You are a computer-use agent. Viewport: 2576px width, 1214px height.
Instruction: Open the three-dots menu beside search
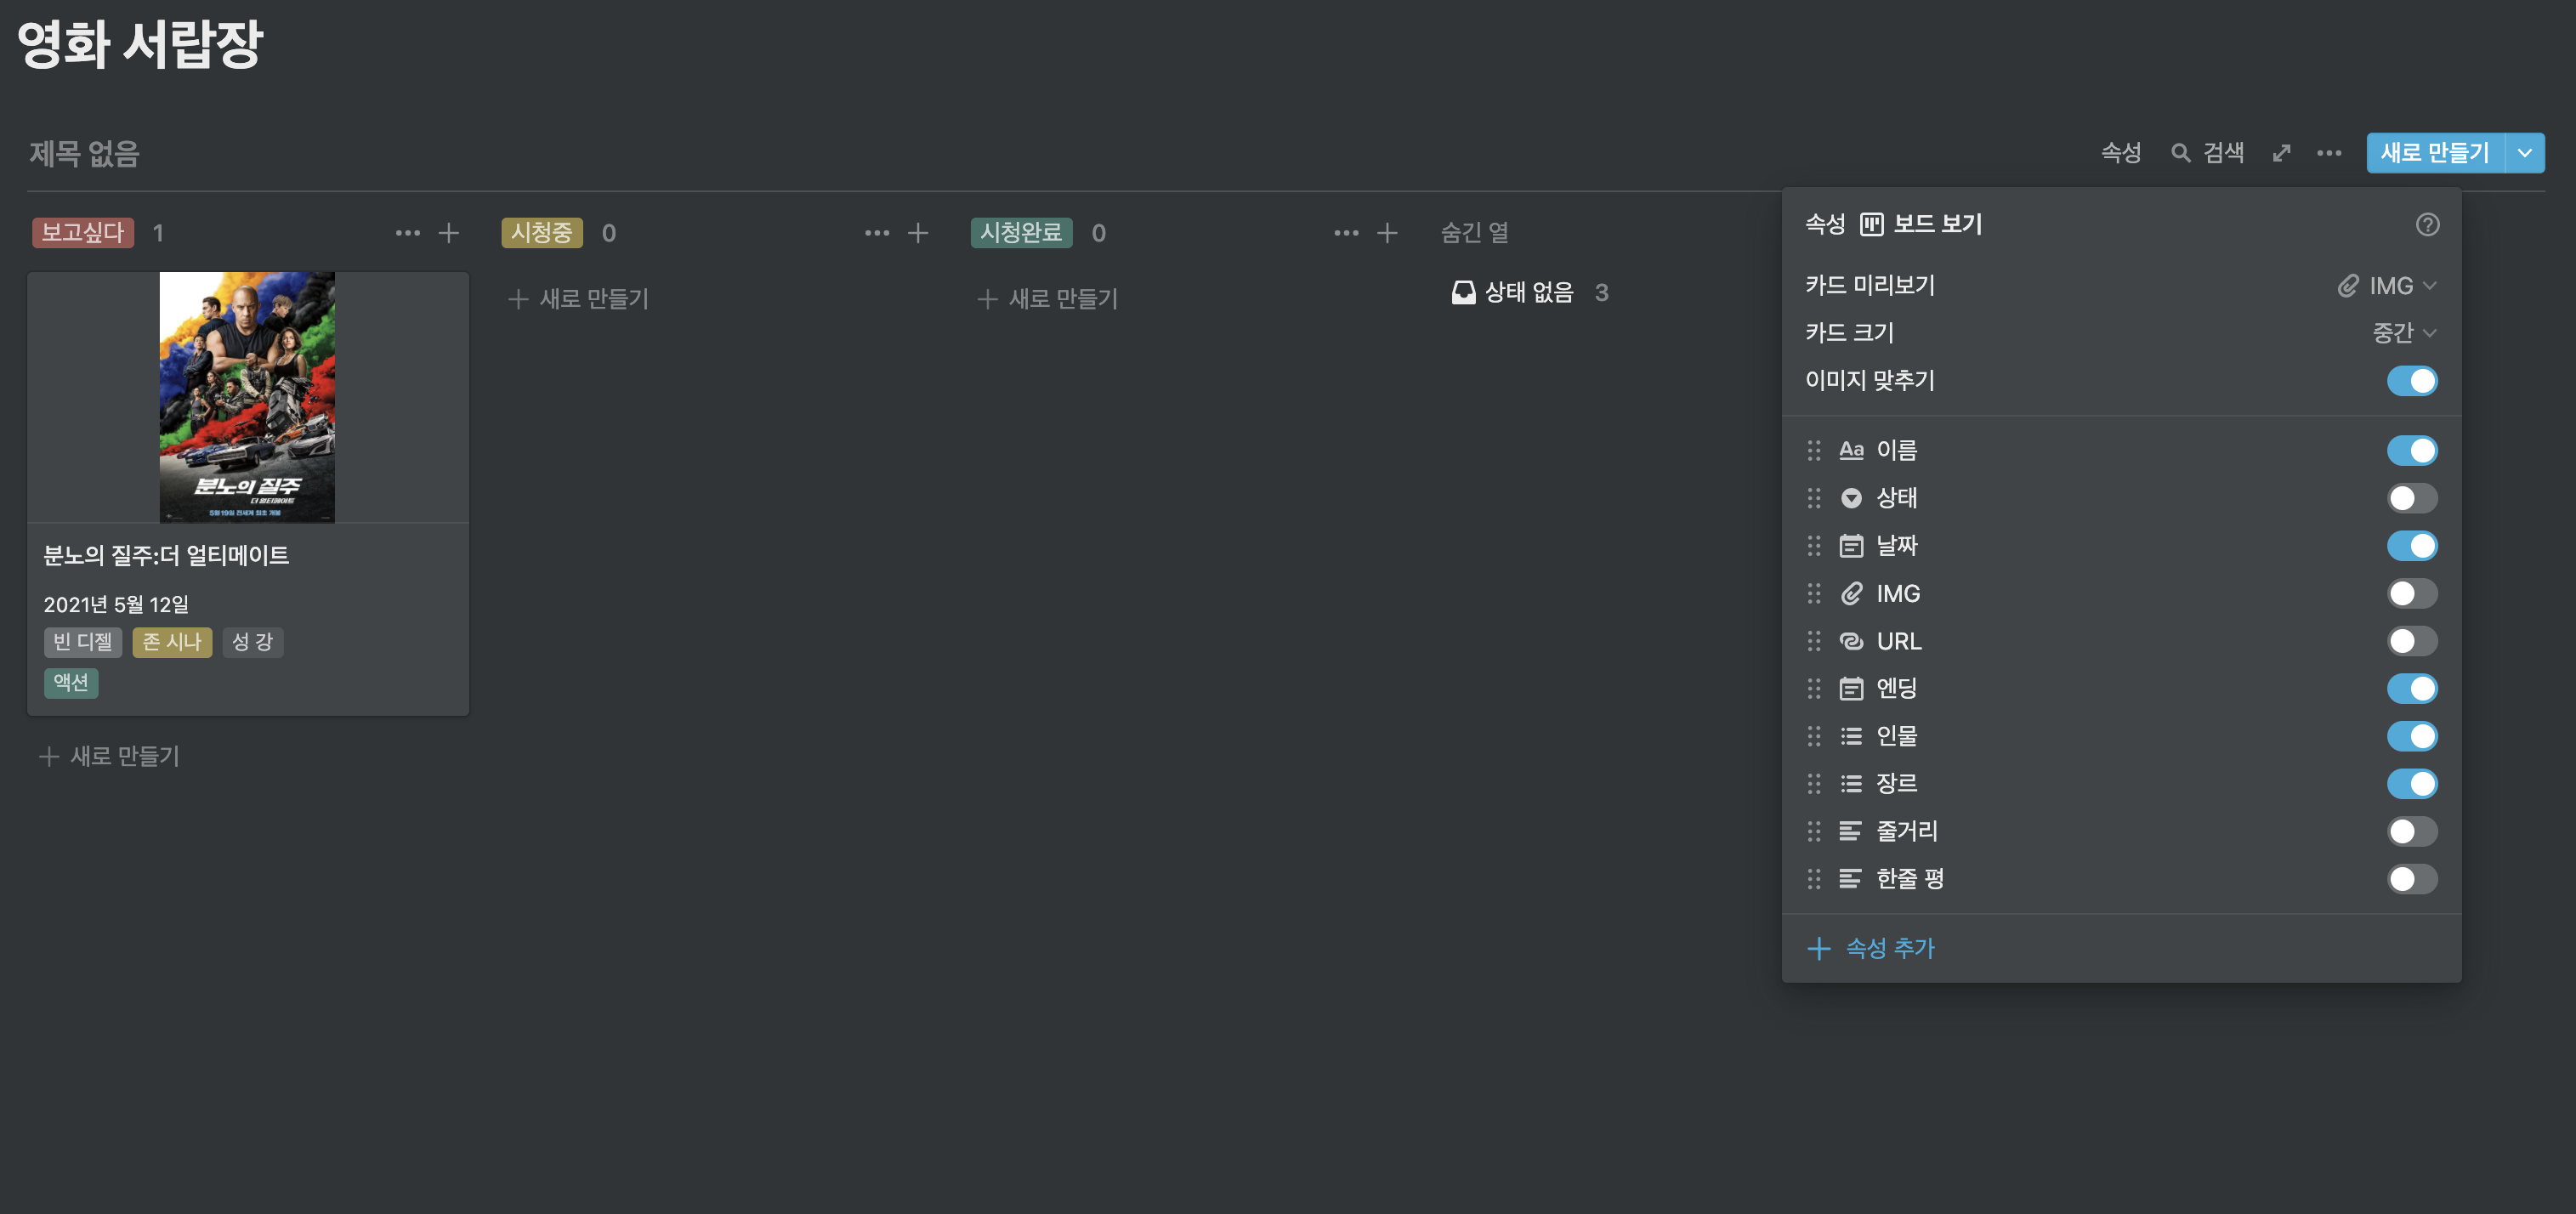2329,153
